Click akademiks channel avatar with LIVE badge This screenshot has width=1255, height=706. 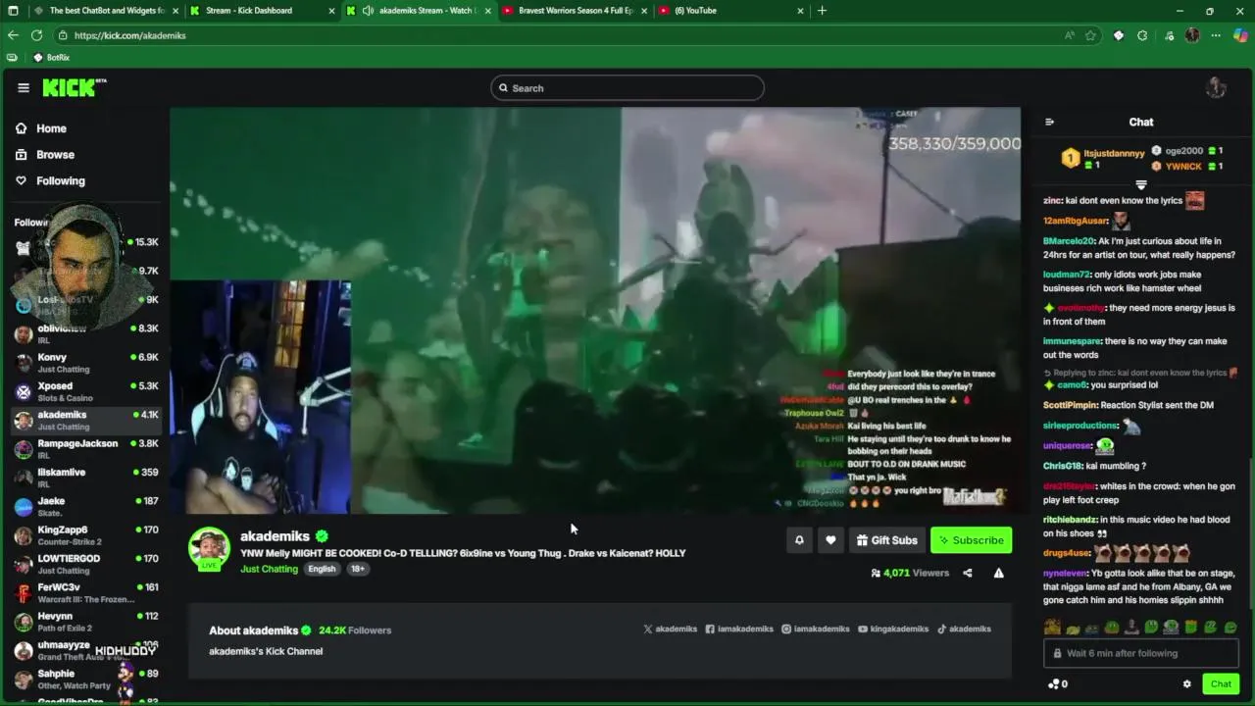click(x=209, y=549)
